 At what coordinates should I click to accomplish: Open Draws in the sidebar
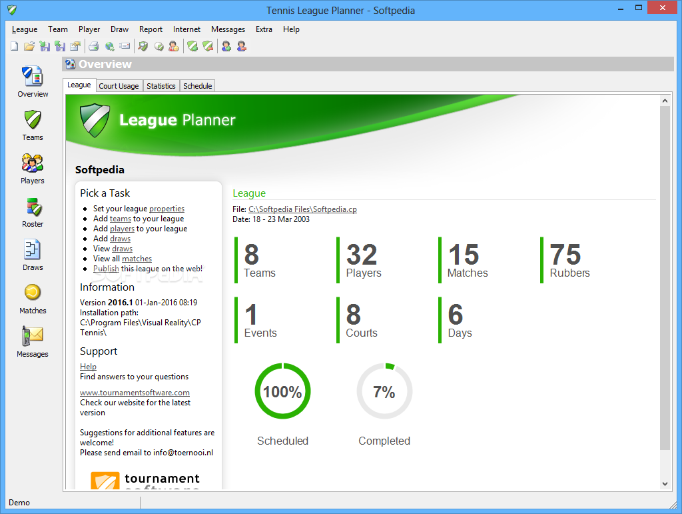tap(33, 255)
